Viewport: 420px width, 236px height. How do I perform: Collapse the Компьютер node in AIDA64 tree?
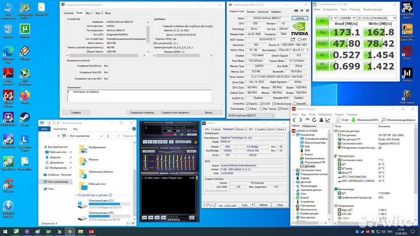click(293, 135)
